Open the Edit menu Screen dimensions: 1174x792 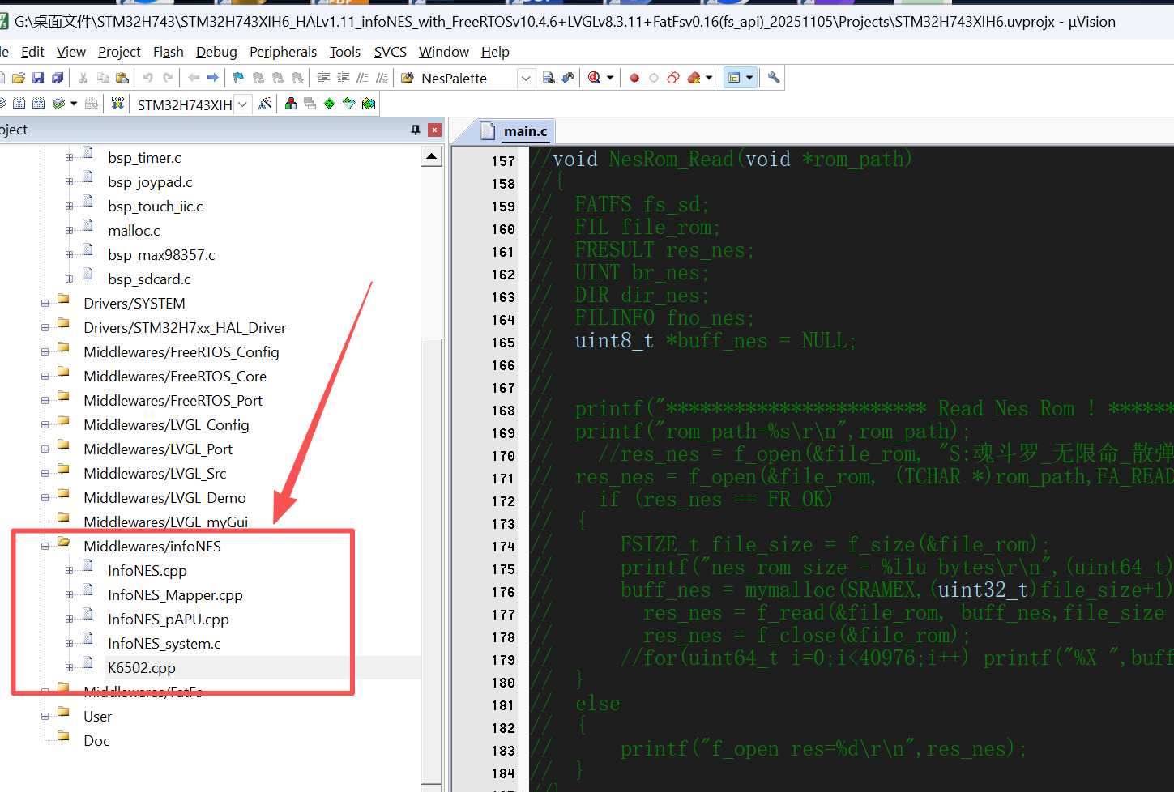(32, 52)
